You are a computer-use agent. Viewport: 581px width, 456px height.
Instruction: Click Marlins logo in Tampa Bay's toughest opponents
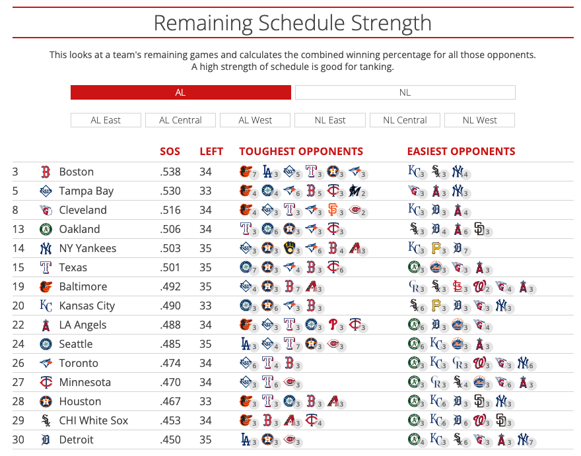click(355, 191)
